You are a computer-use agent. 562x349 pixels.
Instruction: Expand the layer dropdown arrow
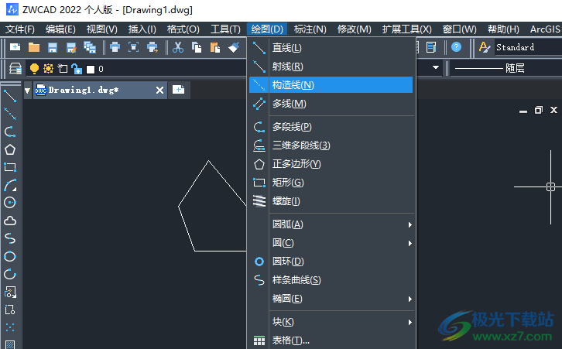tap(436, 67)
